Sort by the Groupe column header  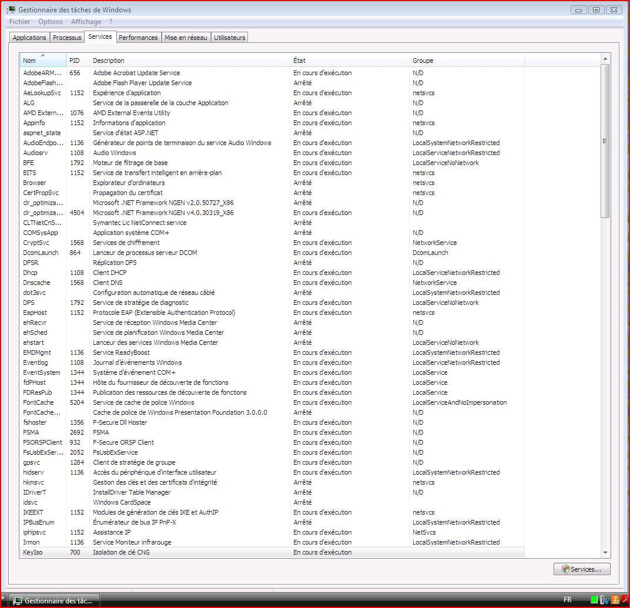tap(467, 61)
